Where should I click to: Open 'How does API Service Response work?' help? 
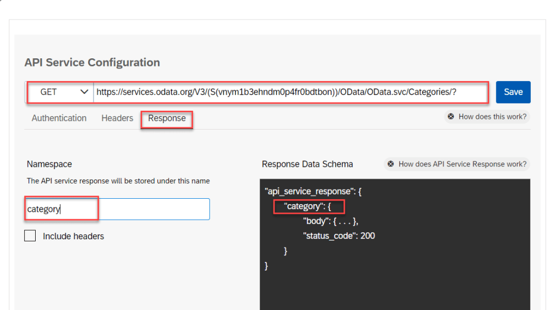pyautogui.click(x=462, y=164)
